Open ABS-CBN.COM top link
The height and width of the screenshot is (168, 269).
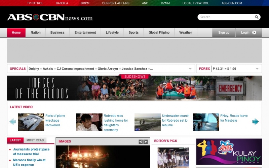click(x=232, y=3)
